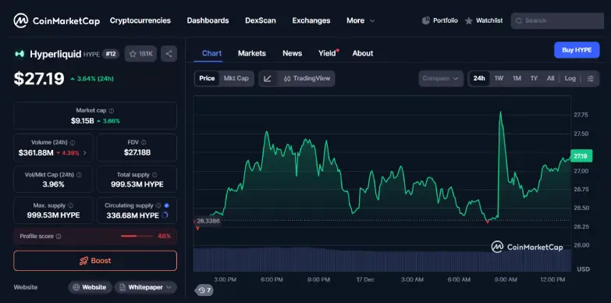Image resolution: width=611 pixels, height=303 pixels.
Task: Click the 27.19 current price tag on axis
Action: click(x=581, y=156)
